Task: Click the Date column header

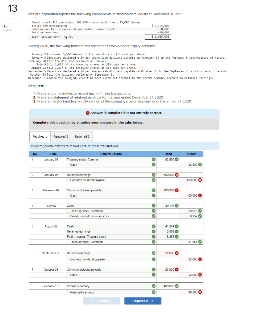Action: pyautogui.click(x=53, y=154)
